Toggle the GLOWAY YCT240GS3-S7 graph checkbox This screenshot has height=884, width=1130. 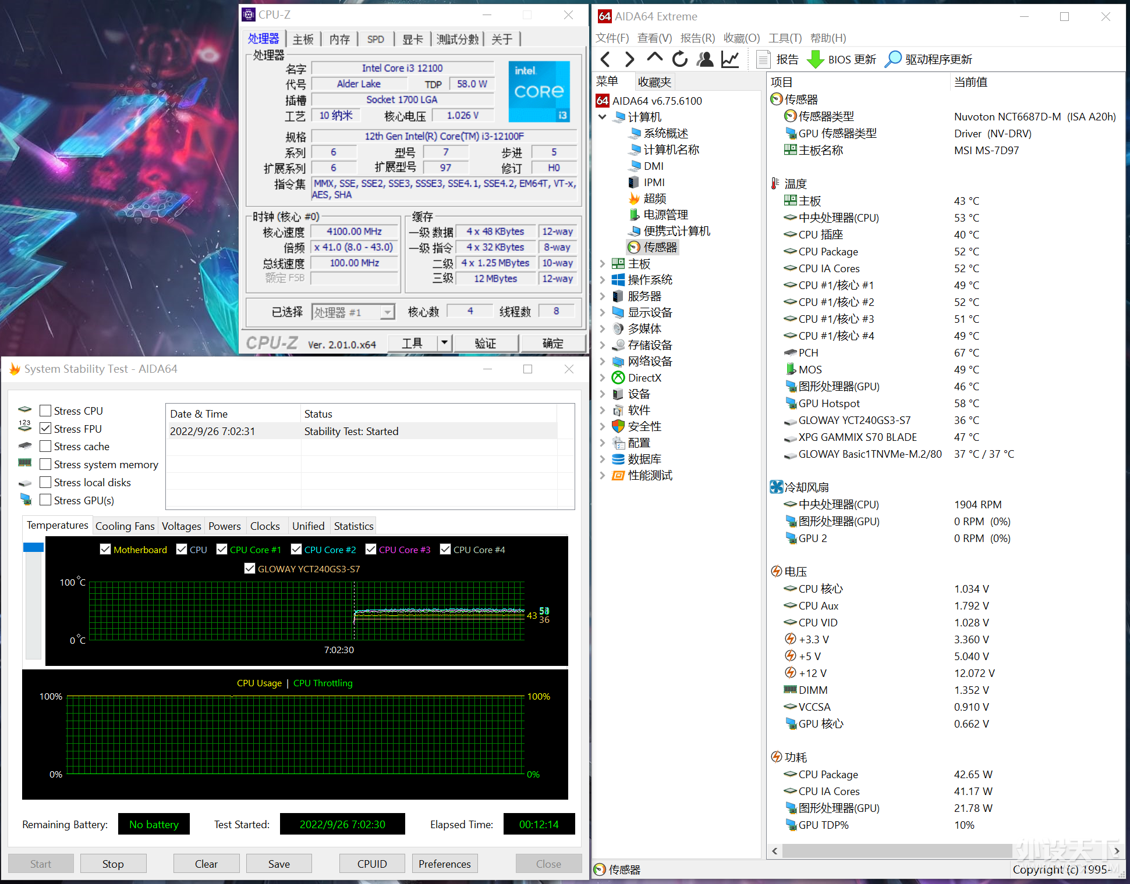(250, 568)
